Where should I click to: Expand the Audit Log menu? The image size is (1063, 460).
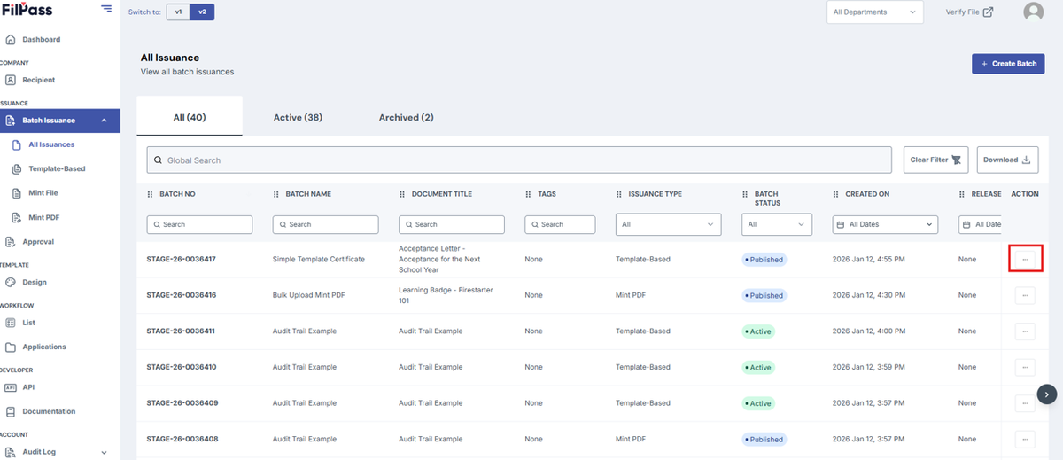coord(55,452)
